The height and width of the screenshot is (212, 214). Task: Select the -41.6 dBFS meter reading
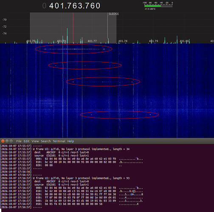[x=150, y=9]
